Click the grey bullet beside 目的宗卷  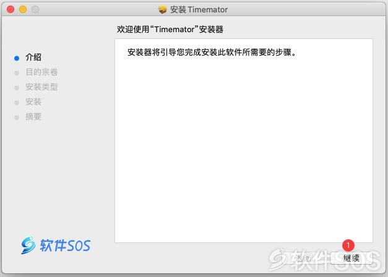coord(17,73)
